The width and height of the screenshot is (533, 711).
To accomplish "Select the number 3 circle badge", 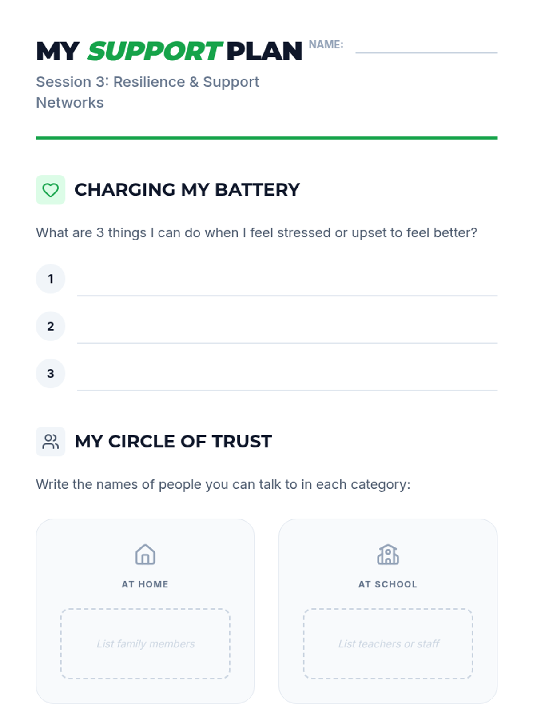I will [50, 373].
